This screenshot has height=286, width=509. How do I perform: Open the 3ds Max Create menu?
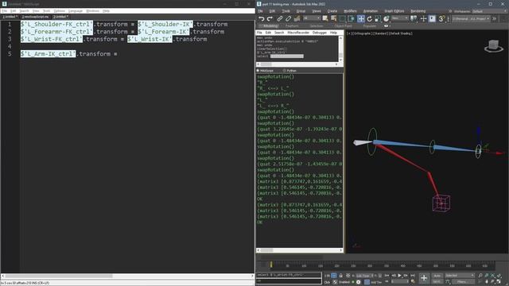click(x=332, y=11)
